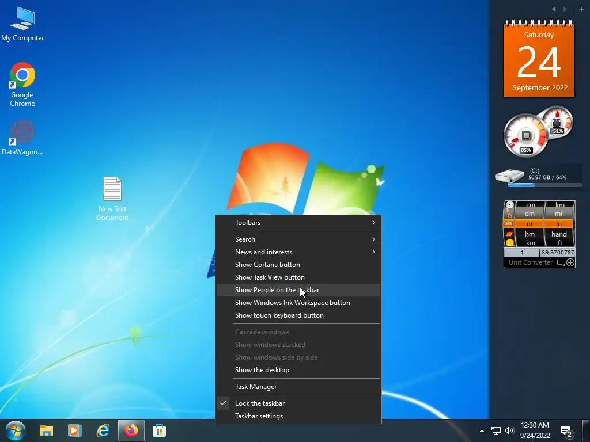The image size is (590, 442).
Task: Choose Show the desktop menu entry
Action: pyautogui.click(x=298, y=370)
